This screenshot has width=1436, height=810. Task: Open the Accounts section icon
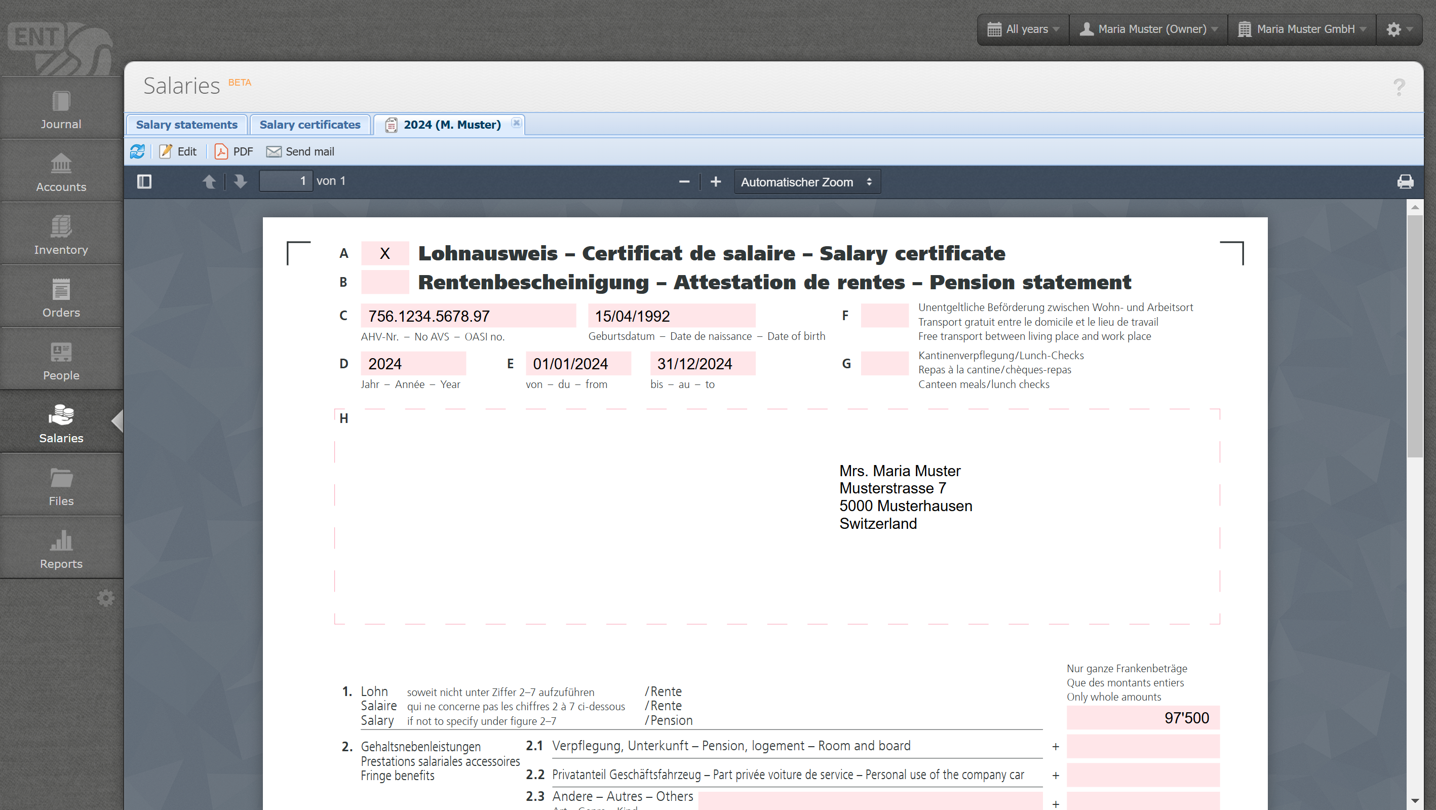point(61,163)
